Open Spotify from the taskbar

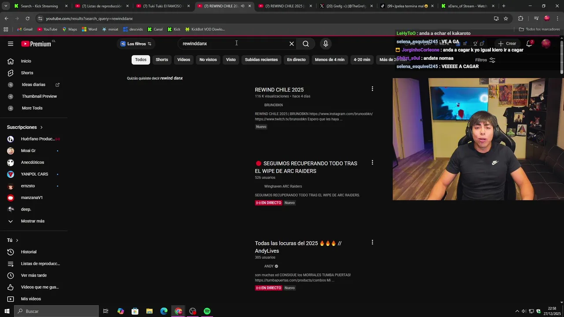point(207,311)
